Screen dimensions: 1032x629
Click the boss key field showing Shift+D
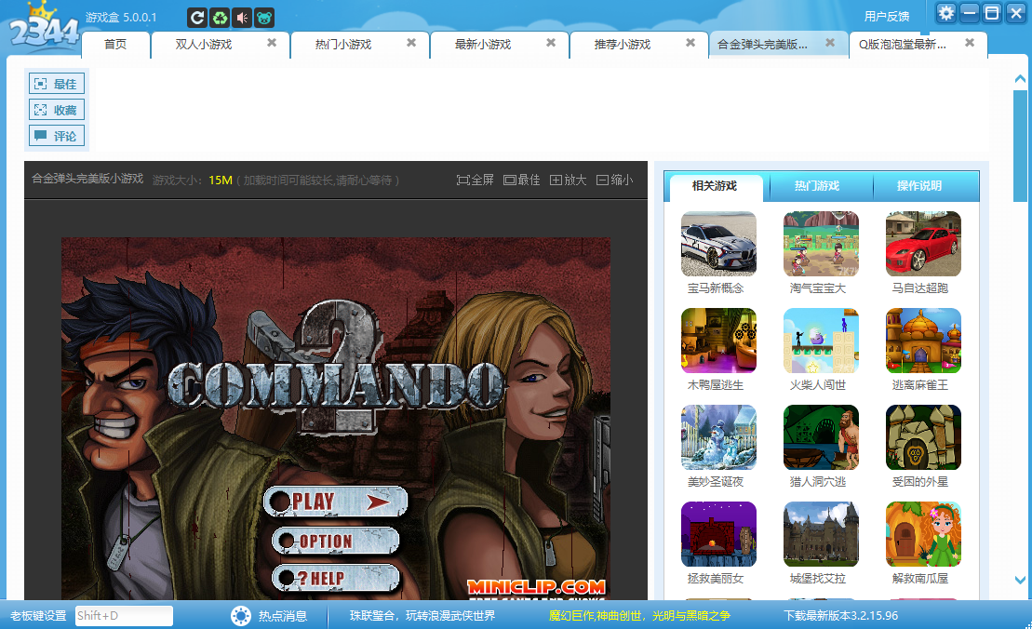tap(124, 616)
